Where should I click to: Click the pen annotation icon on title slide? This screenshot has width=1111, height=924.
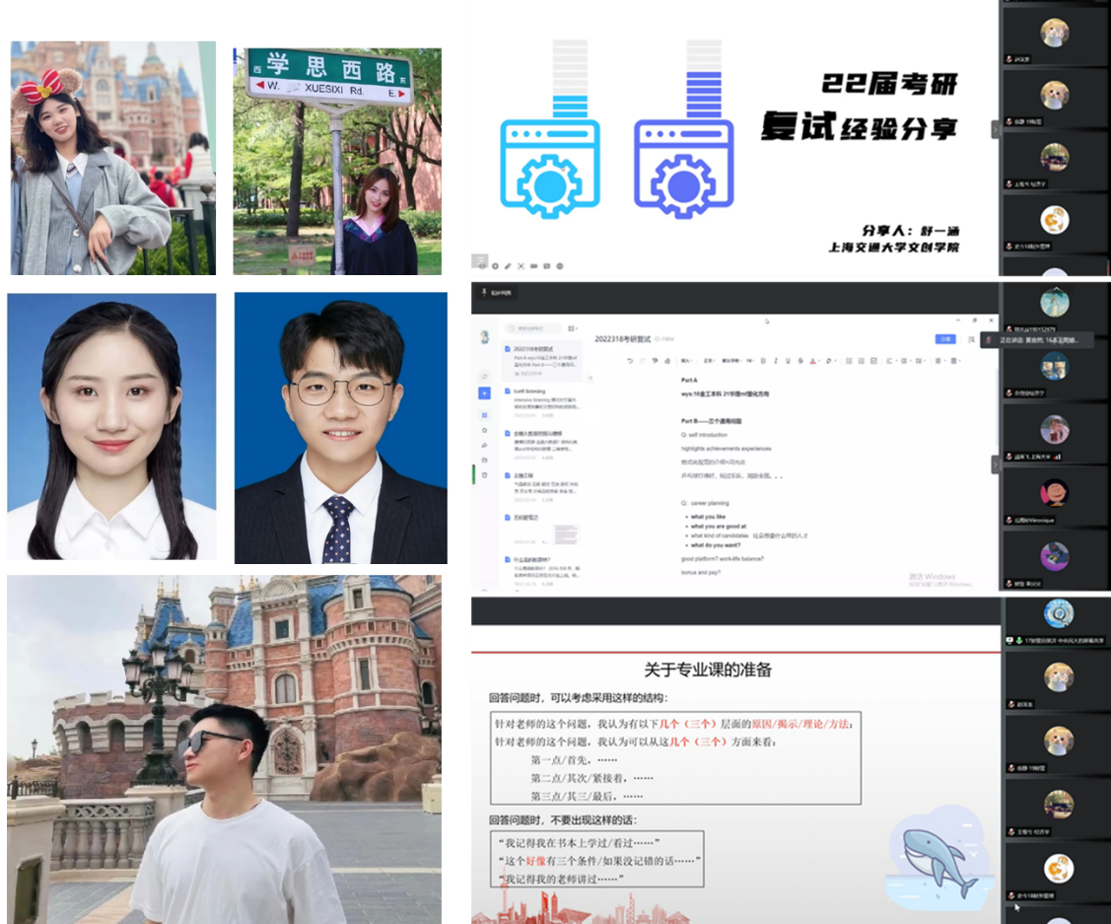click(x=508, y=266)
